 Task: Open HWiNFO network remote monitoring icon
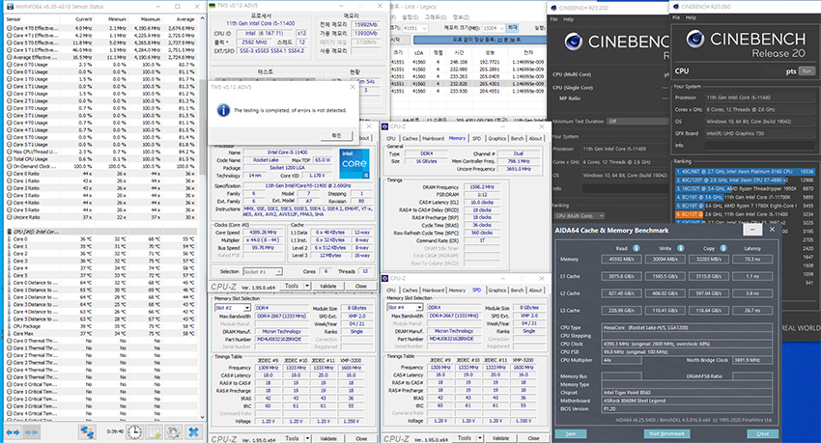(86, 432)
